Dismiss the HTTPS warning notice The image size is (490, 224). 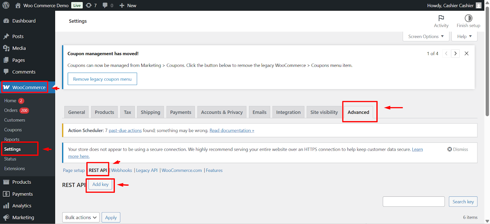(458, 149)
